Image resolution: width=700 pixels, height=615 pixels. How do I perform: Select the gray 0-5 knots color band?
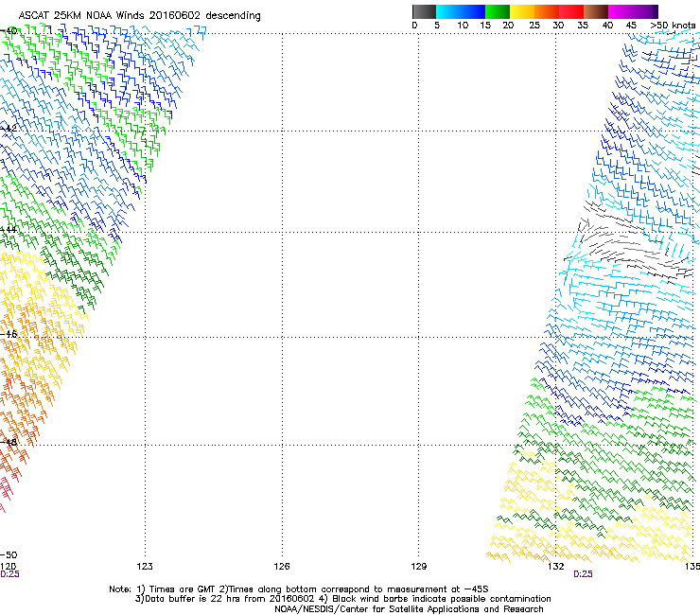(x=424, y=11)
